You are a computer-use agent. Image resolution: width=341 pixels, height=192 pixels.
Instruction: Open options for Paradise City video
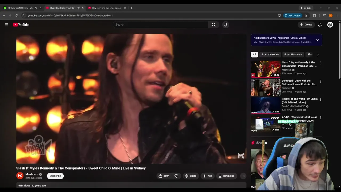pyautogui.click(x=321, y=63)
